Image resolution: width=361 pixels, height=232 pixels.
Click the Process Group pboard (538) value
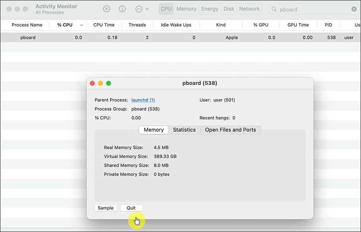[x=145, y=109]
